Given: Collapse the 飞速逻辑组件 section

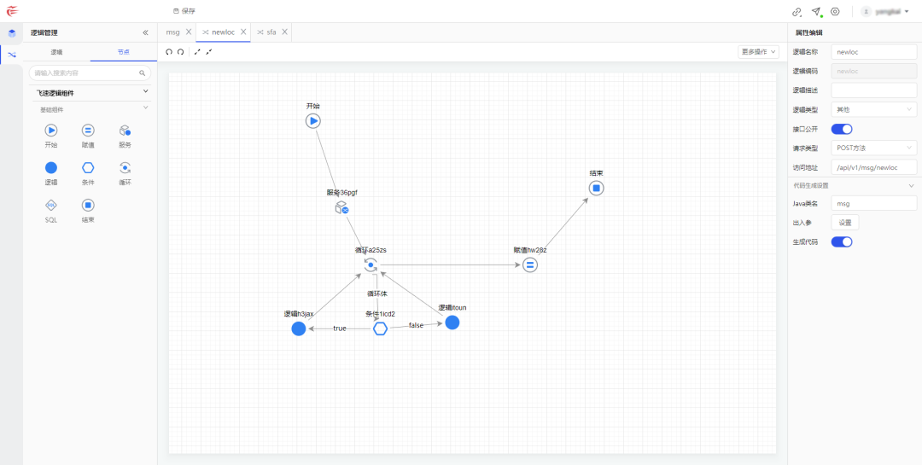Looking at the screenshot, I should tap(146, 91).
